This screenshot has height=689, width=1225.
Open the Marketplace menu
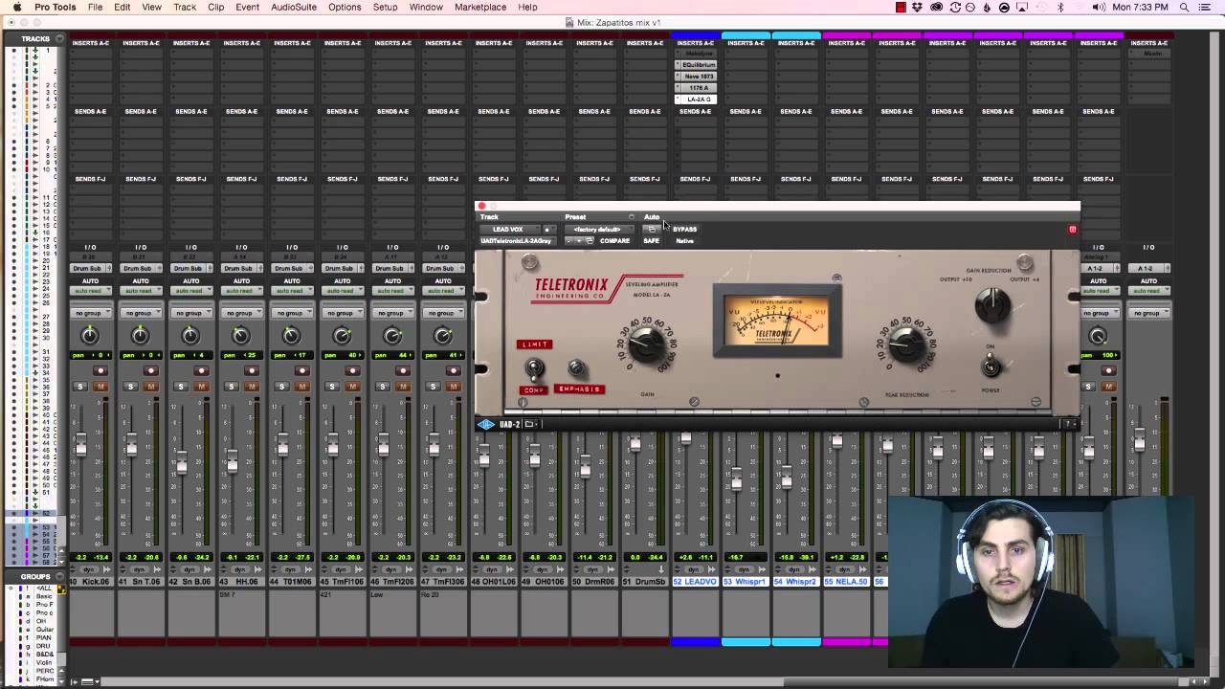point(479,7)
